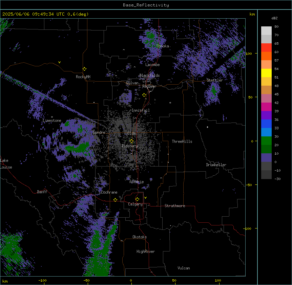Click the right axis 100 km tick label
This screenshot has width=292, height=285.
pos(249,53)
